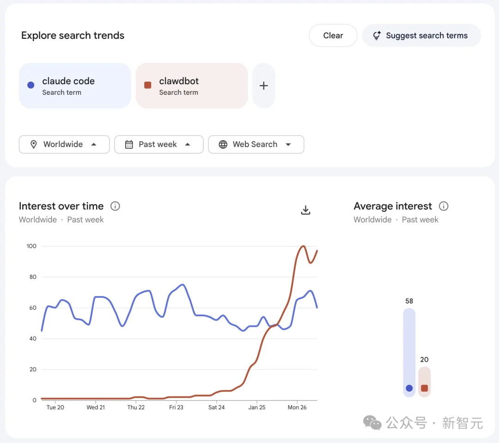
Task: Click the globe icon for Web Search
Action: tap(223, 144)
